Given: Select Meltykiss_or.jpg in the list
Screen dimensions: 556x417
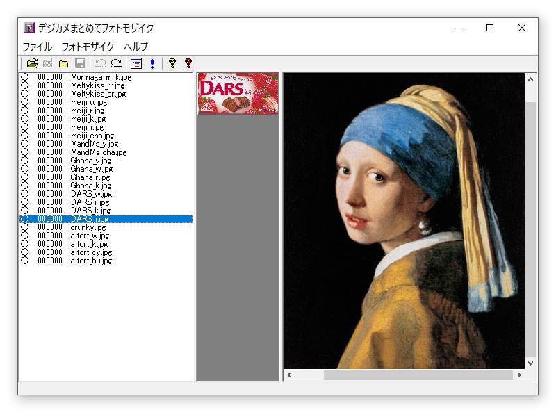Looking at the screenshot, I should point(106,94).
